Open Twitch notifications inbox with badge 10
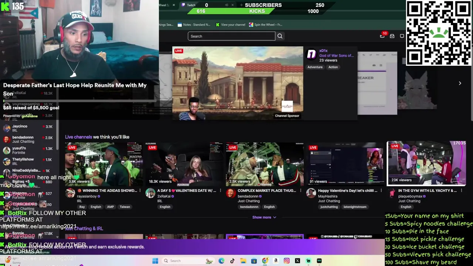The height and width of the screenshot is (266, 473). click(x=382, y=36)
